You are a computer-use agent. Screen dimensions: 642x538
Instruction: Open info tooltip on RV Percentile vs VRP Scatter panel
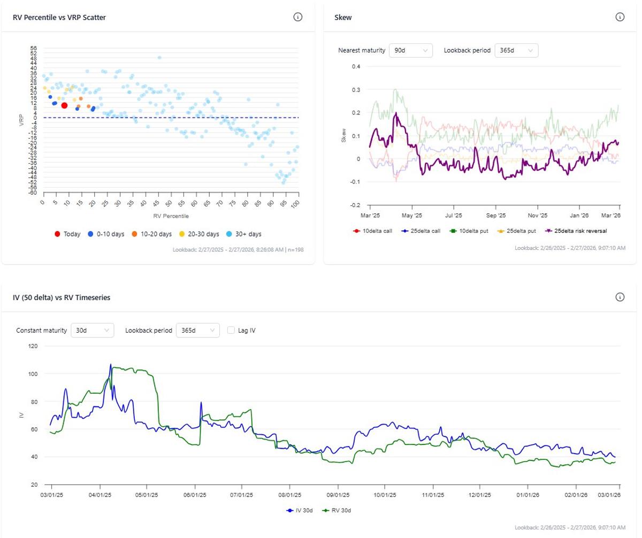(298, 17)
